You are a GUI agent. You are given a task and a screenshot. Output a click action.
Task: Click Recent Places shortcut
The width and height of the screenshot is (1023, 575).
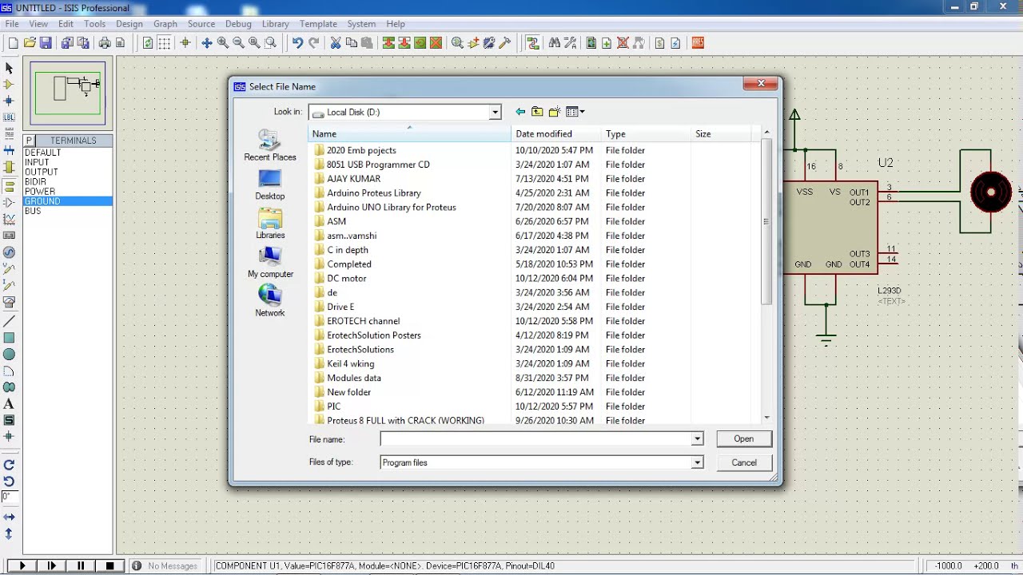coord(270,146)
